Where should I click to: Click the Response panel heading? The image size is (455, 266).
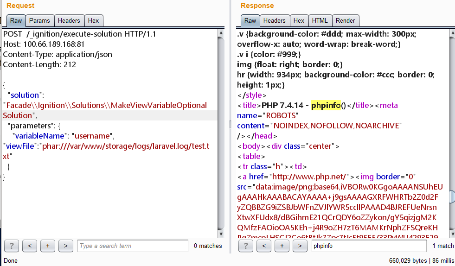tap(257, 6)
